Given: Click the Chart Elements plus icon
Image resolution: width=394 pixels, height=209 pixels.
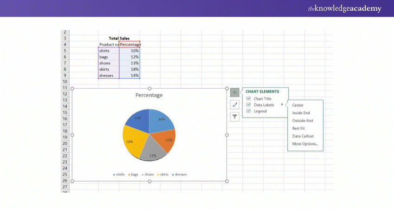Looking at the screenshot, I should click(x=235, y=92).
